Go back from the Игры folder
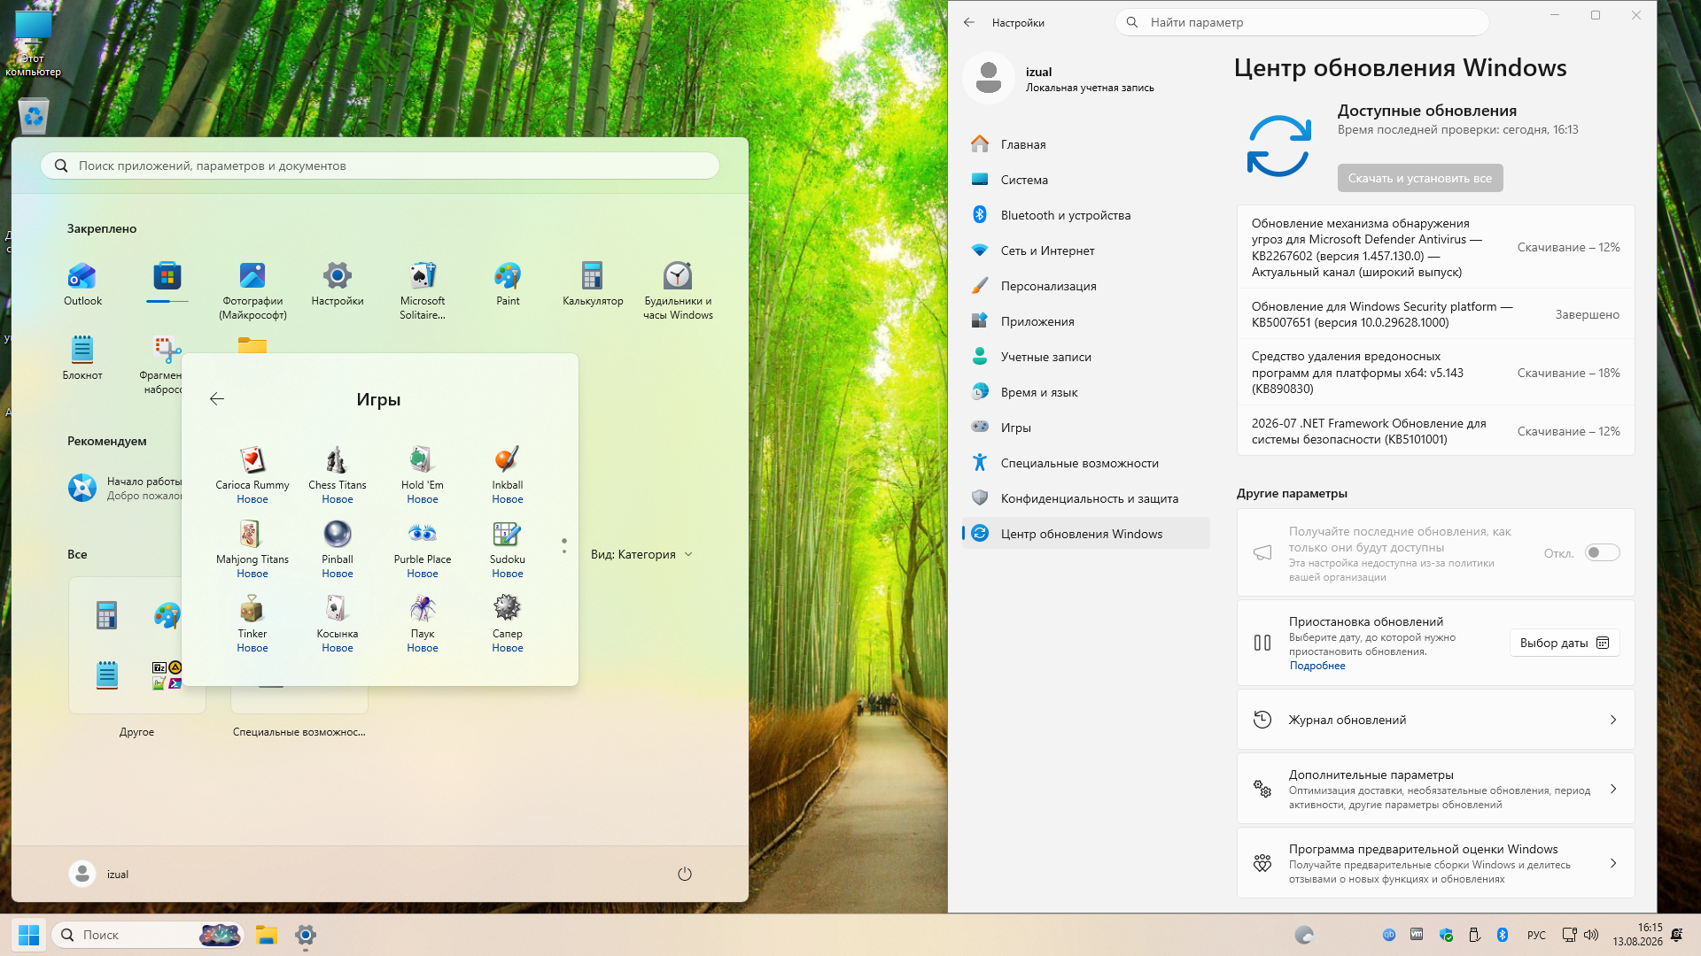Screen dimensions: 1701x956 point(216,399)
